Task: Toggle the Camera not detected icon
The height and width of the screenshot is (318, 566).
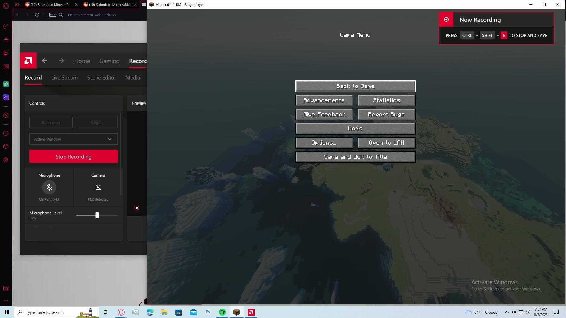Action: [x=98, y=187]
